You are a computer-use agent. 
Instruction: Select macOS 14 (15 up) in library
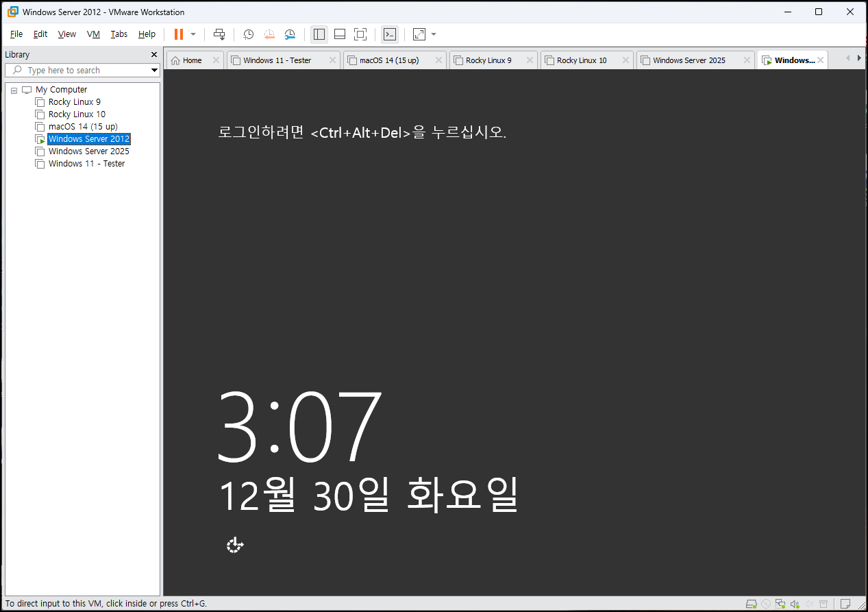(x=83, y=126)
